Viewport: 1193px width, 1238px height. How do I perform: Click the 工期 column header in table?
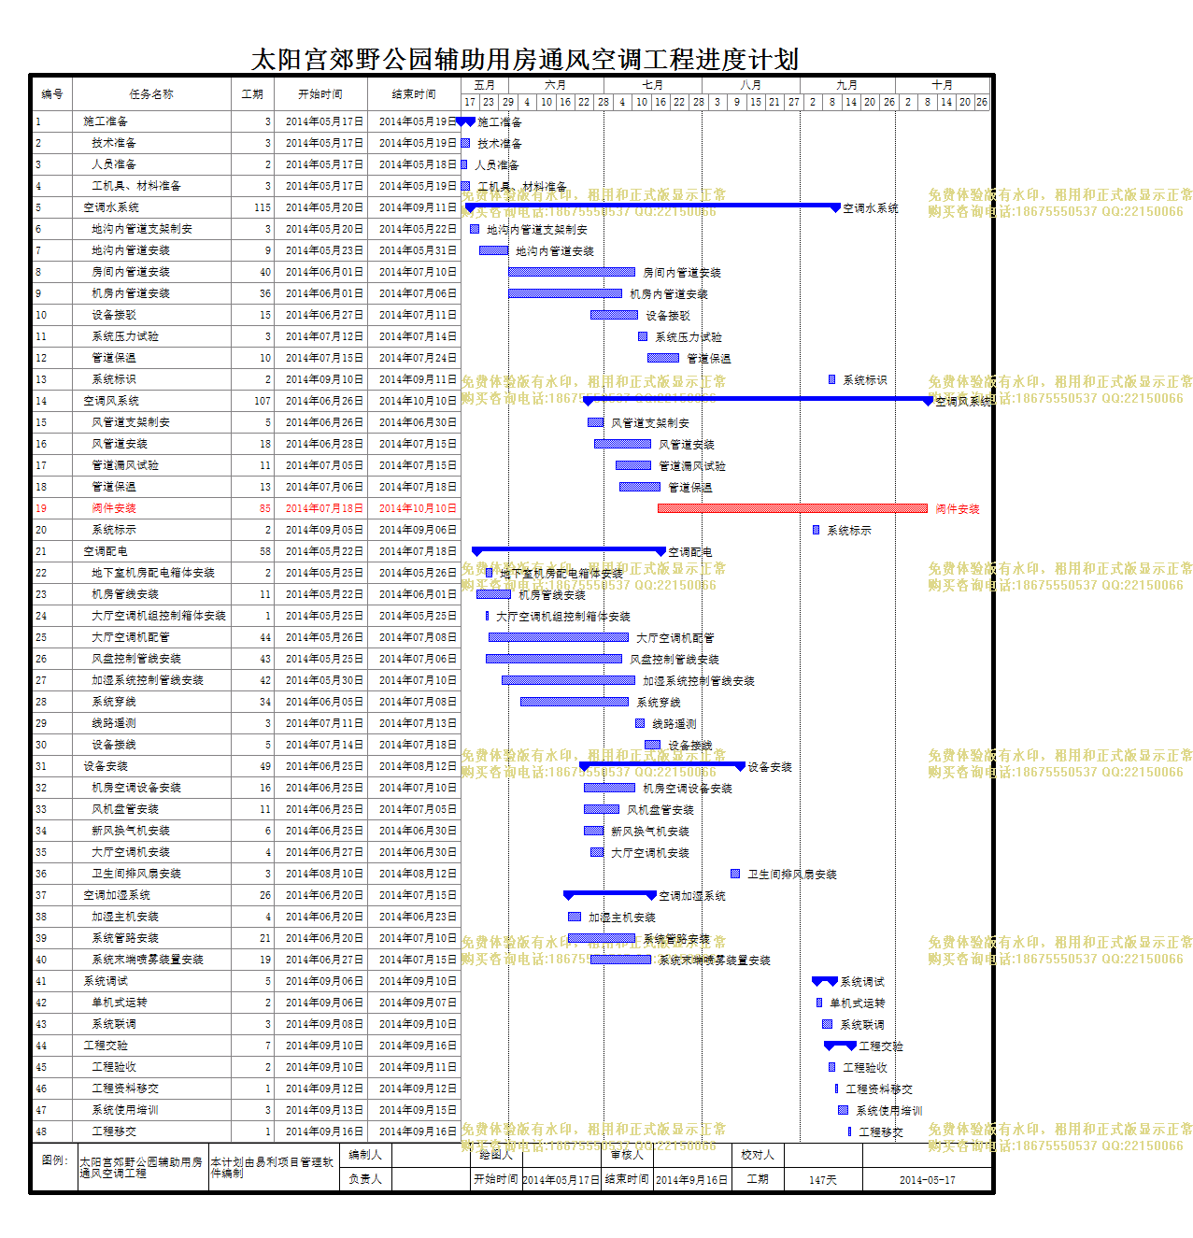252,94
